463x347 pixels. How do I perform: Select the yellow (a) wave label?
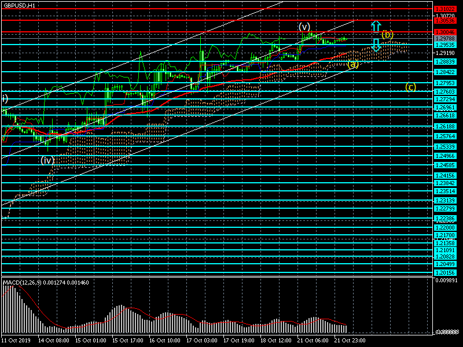point(352,64)
